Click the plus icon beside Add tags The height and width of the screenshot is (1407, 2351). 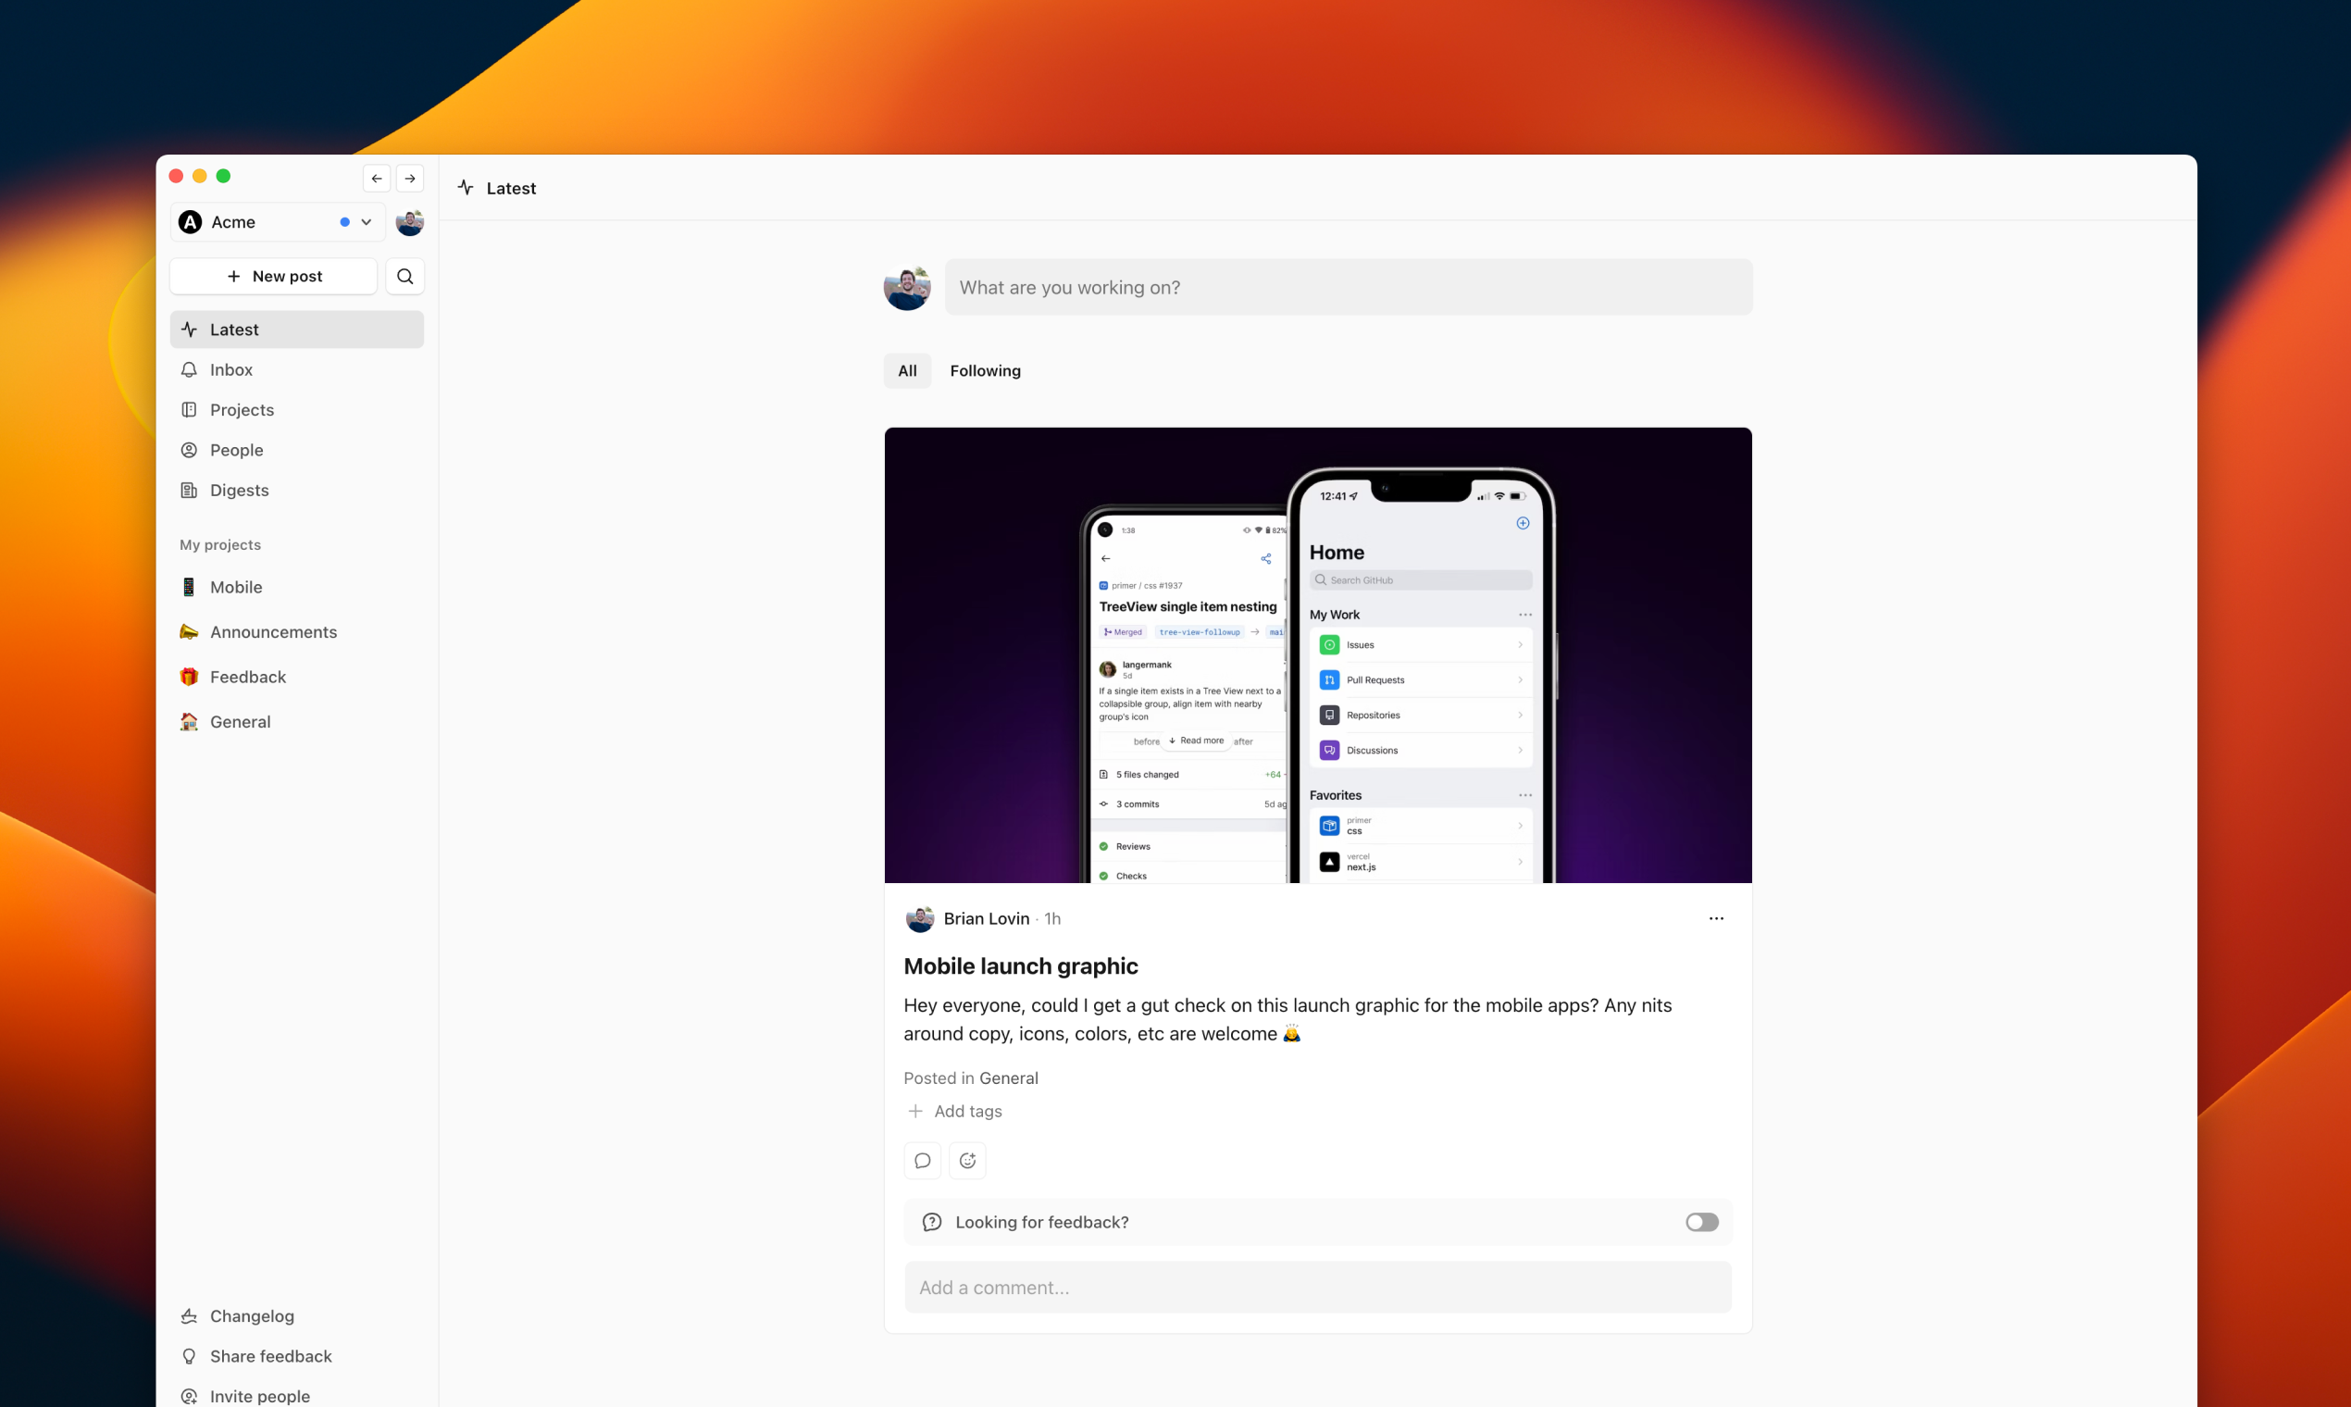coord(914,1111)
